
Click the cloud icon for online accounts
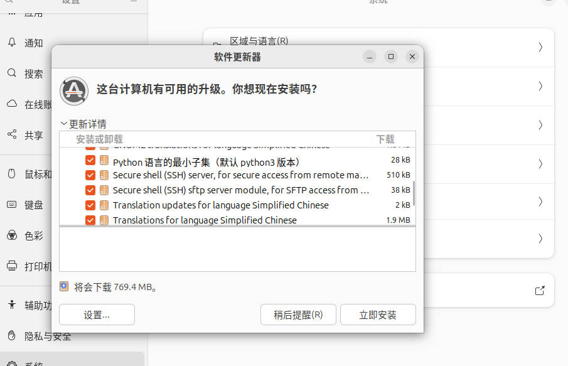click(12, 104)
